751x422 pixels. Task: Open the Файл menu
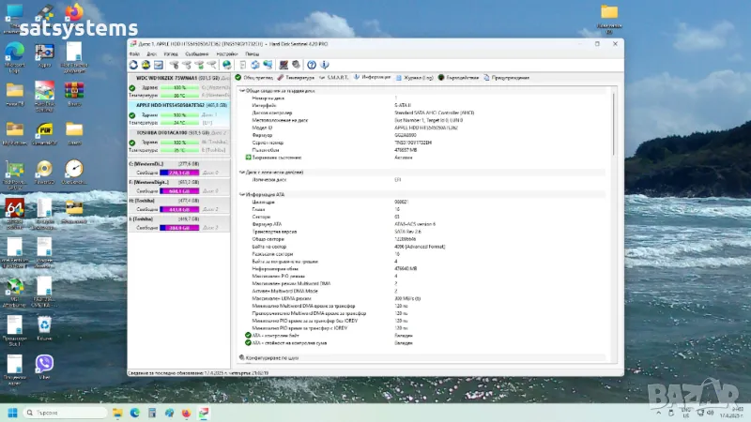[134, 54]
